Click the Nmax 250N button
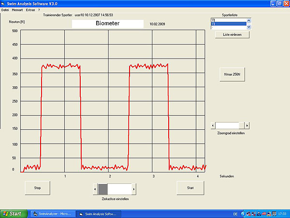290x218 pixels. point(232,75)
